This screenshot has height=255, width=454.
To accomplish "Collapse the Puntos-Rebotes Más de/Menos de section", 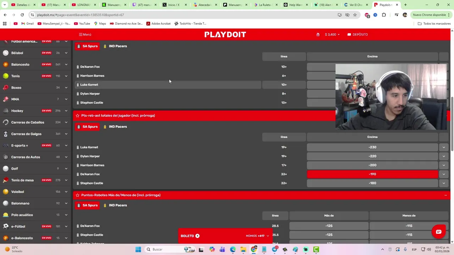I will pyautogui.click(x=445, y=195).
